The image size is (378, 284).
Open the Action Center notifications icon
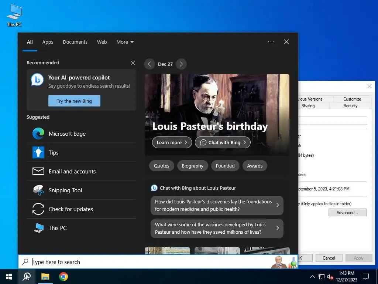click(x=366, y=277)
